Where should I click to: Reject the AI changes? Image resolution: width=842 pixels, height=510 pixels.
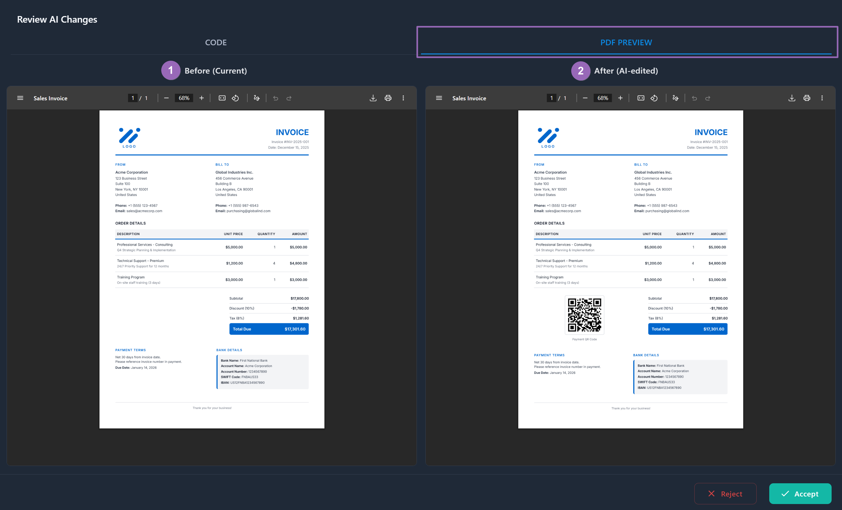pos(725,494)
